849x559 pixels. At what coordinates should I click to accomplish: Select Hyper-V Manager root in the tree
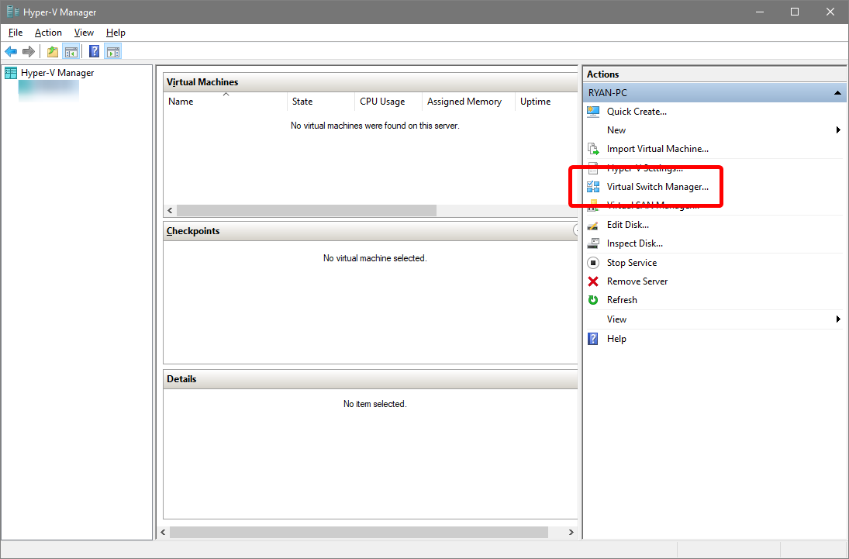[50, 73]
